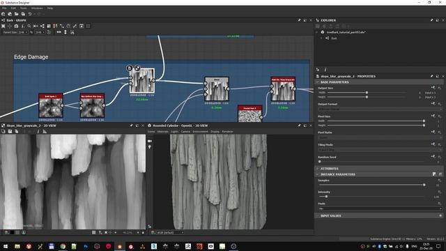Click the 2D view save icon

coord(10,132)
